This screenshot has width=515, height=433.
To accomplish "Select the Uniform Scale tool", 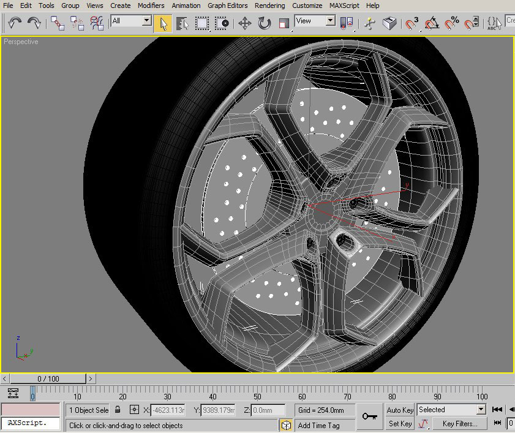I will 284,23.
